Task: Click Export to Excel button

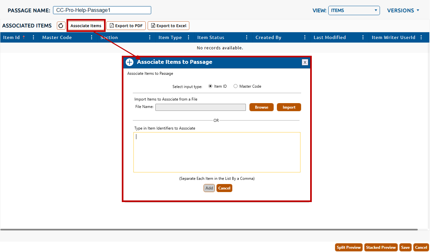Action: point(168,26)
